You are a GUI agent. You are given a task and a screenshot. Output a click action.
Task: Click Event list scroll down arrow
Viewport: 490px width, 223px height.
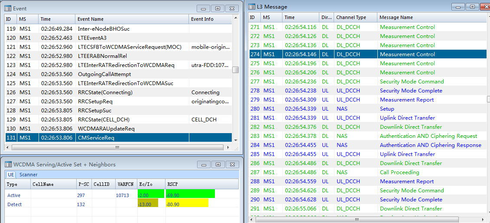click(235, 140)
